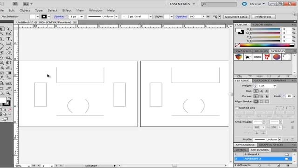Viewport: 298px width, 168px height.
Task: Align stroke to inside
Action: [x=262, y=102]
